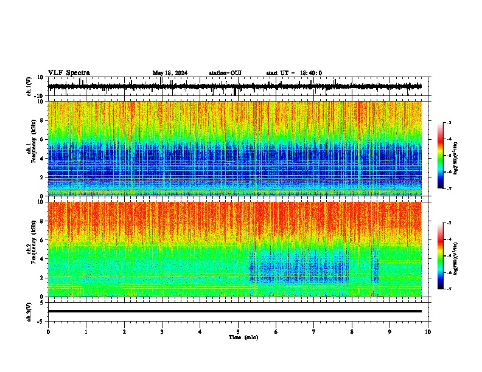
Task: Click the "8" time axis tick label
Action: click(352, 332)
